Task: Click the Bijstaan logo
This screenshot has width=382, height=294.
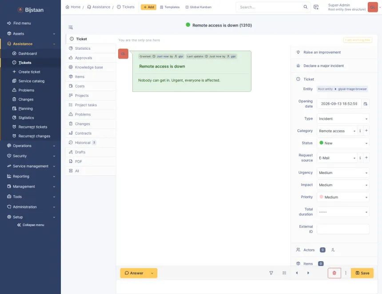Action: point(31,10)
